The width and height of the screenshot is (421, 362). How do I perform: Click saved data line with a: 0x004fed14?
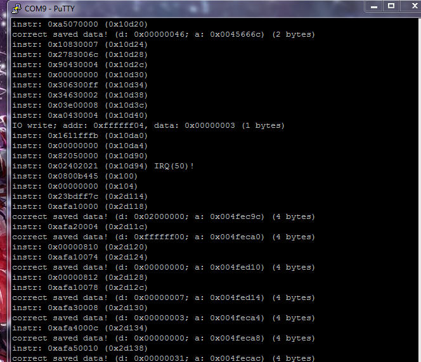click(x=164, y=297)
